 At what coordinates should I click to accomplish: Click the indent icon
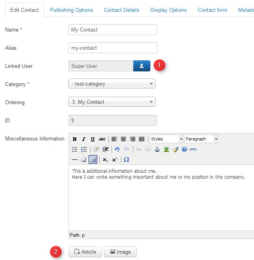tap(105, 150)
